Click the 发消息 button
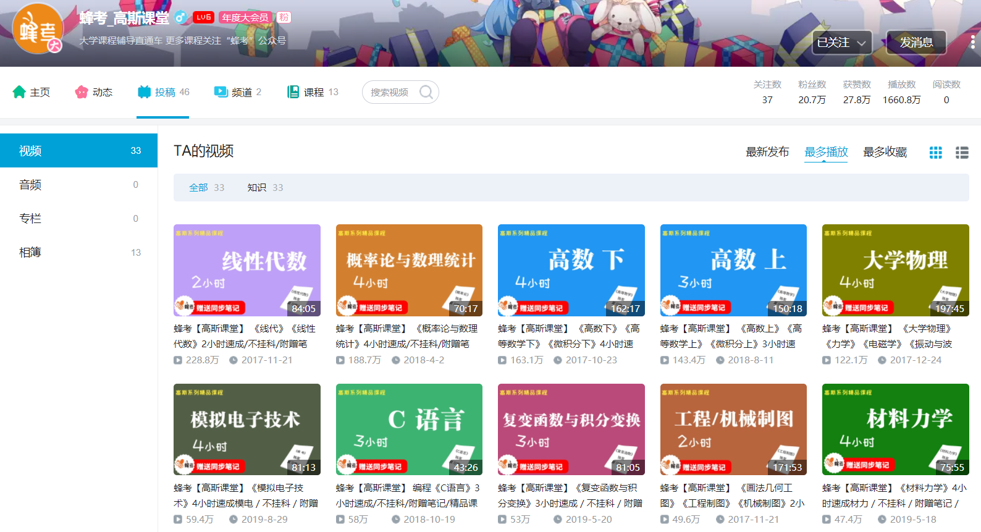This screenshot has height=532, width=981. (x=916, y=43)
